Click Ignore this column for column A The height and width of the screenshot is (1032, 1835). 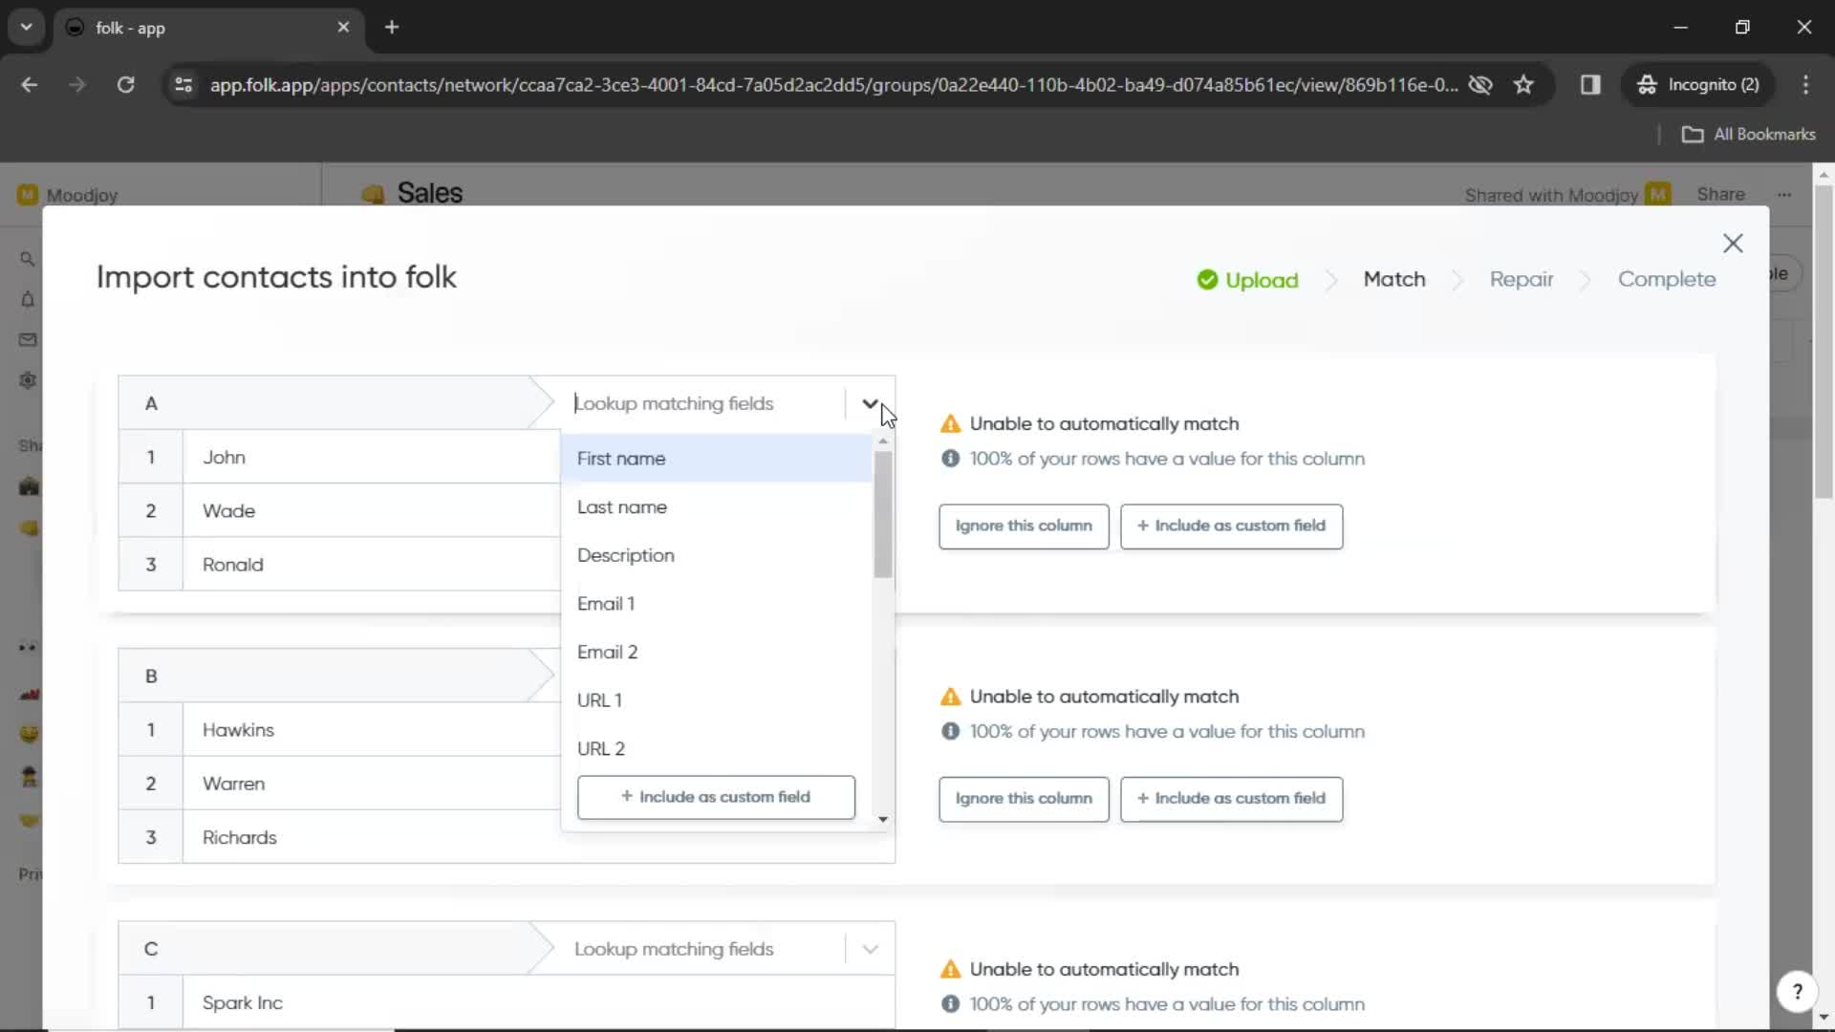pyautogui.click(x=1024, y=525)
